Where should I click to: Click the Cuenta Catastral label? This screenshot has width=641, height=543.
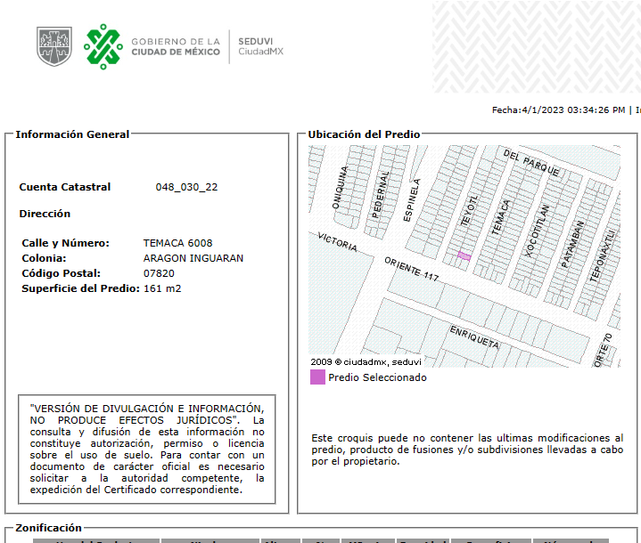pyautogui.click(x=64, y=187)
